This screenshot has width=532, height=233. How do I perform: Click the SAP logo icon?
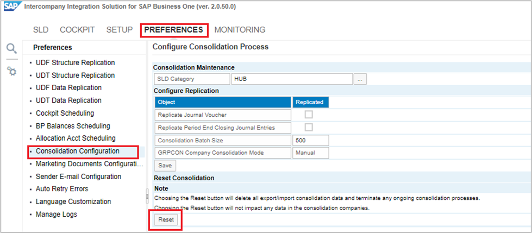pos(10,8)
